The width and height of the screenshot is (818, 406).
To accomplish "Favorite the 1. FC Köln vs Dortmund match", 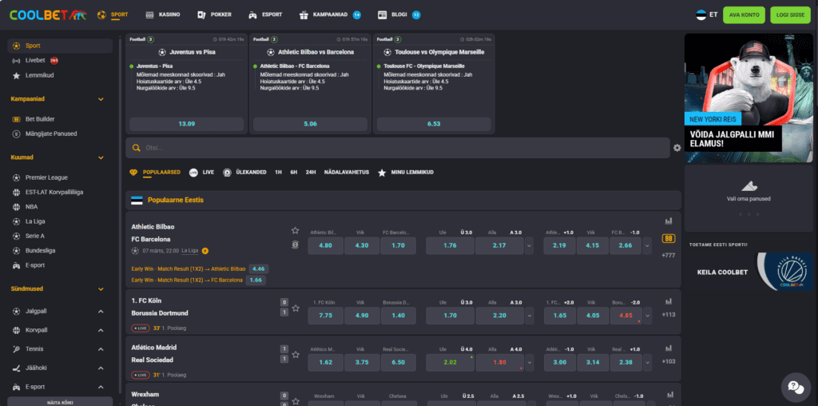I will point(296,308).
